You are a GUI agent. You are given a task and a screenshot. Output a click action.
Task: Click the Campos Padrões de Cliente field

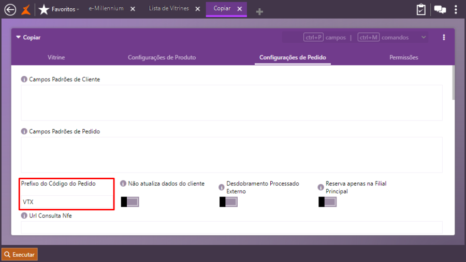(x=231, y=103)
